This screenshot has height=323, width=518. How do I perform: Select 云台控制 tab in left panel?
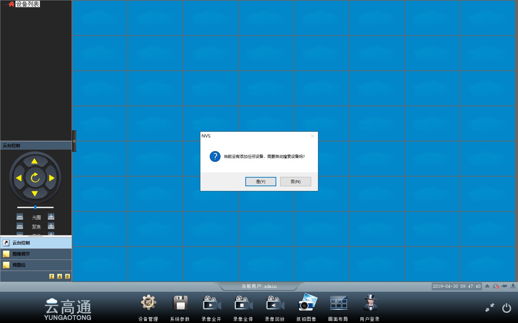click(36, 243)
